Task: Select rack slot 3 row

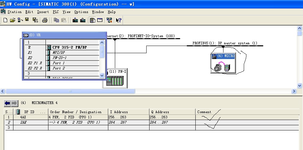Action: click(x=62, y=73)
